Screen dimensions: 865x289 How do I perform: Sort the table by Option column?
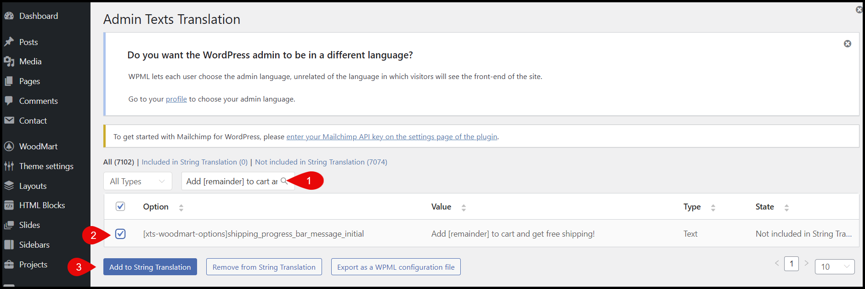pyautogui.click(x=181, y=208)
